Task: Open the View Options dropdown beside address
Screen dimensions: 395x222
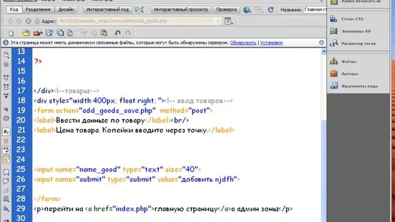Action: [228, 21]
